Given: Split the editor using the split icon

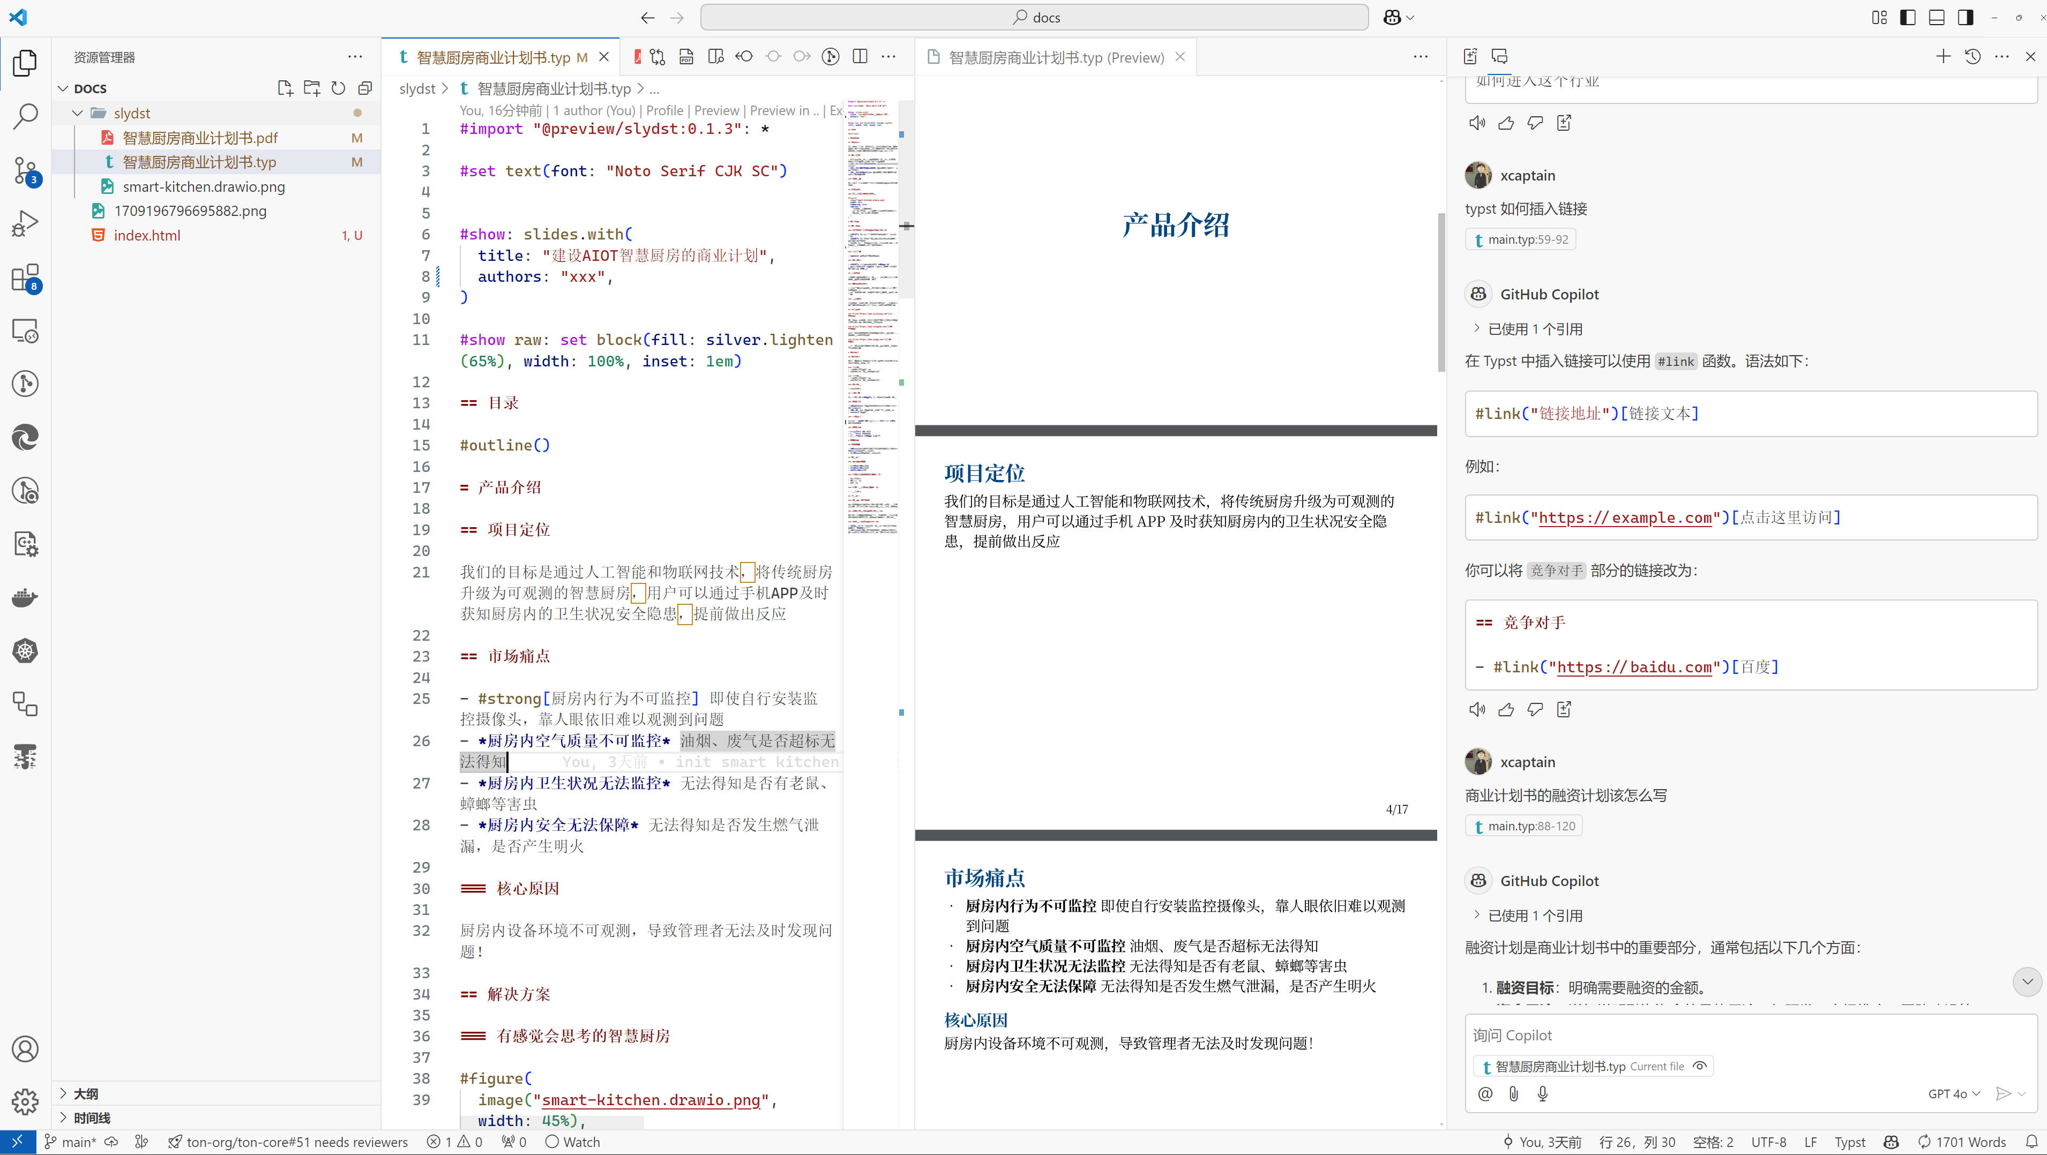Looking at the screenshot, I should [x=861, y=56].
